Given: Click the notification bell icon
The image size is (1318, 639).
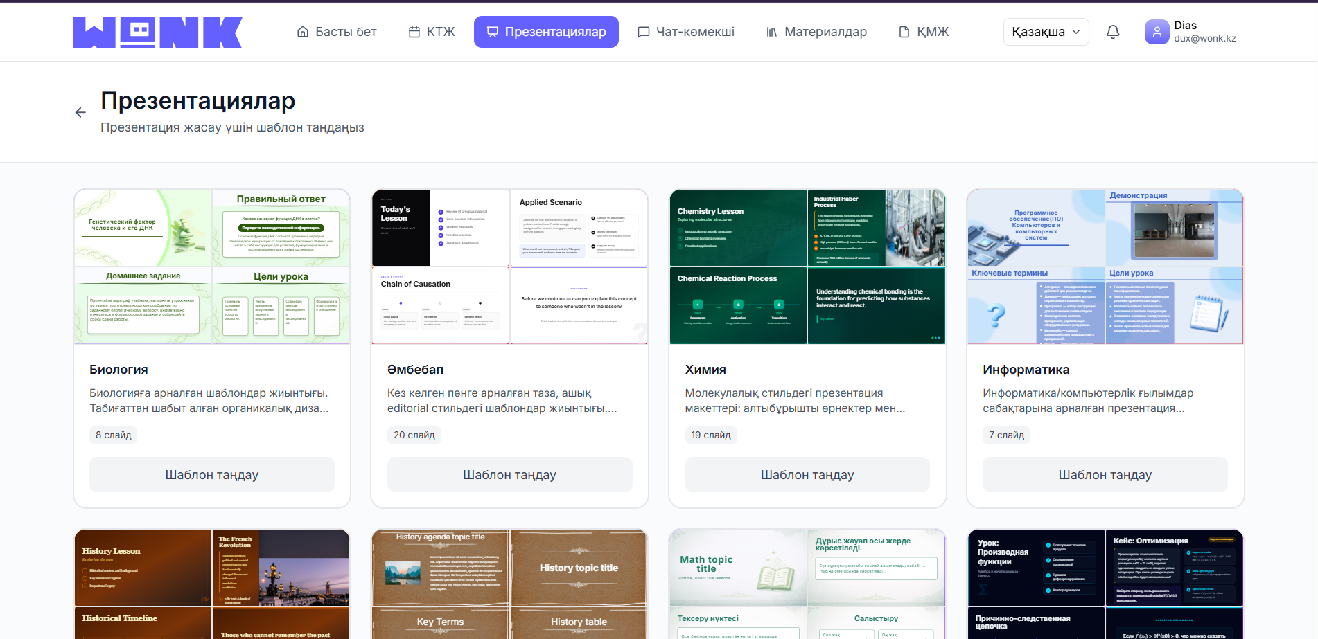Looking at the screenshot, I should 1113,32.
